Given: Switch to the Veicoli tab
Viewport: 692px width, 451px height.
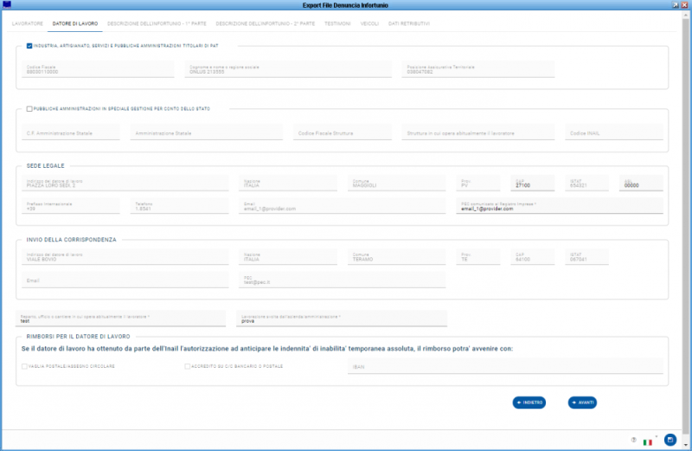Looking at the screenshot, I should point(369,24).
